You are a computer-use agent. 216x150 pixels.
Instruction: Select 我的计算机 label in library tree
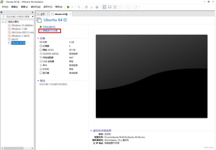[x=14, y=22]
